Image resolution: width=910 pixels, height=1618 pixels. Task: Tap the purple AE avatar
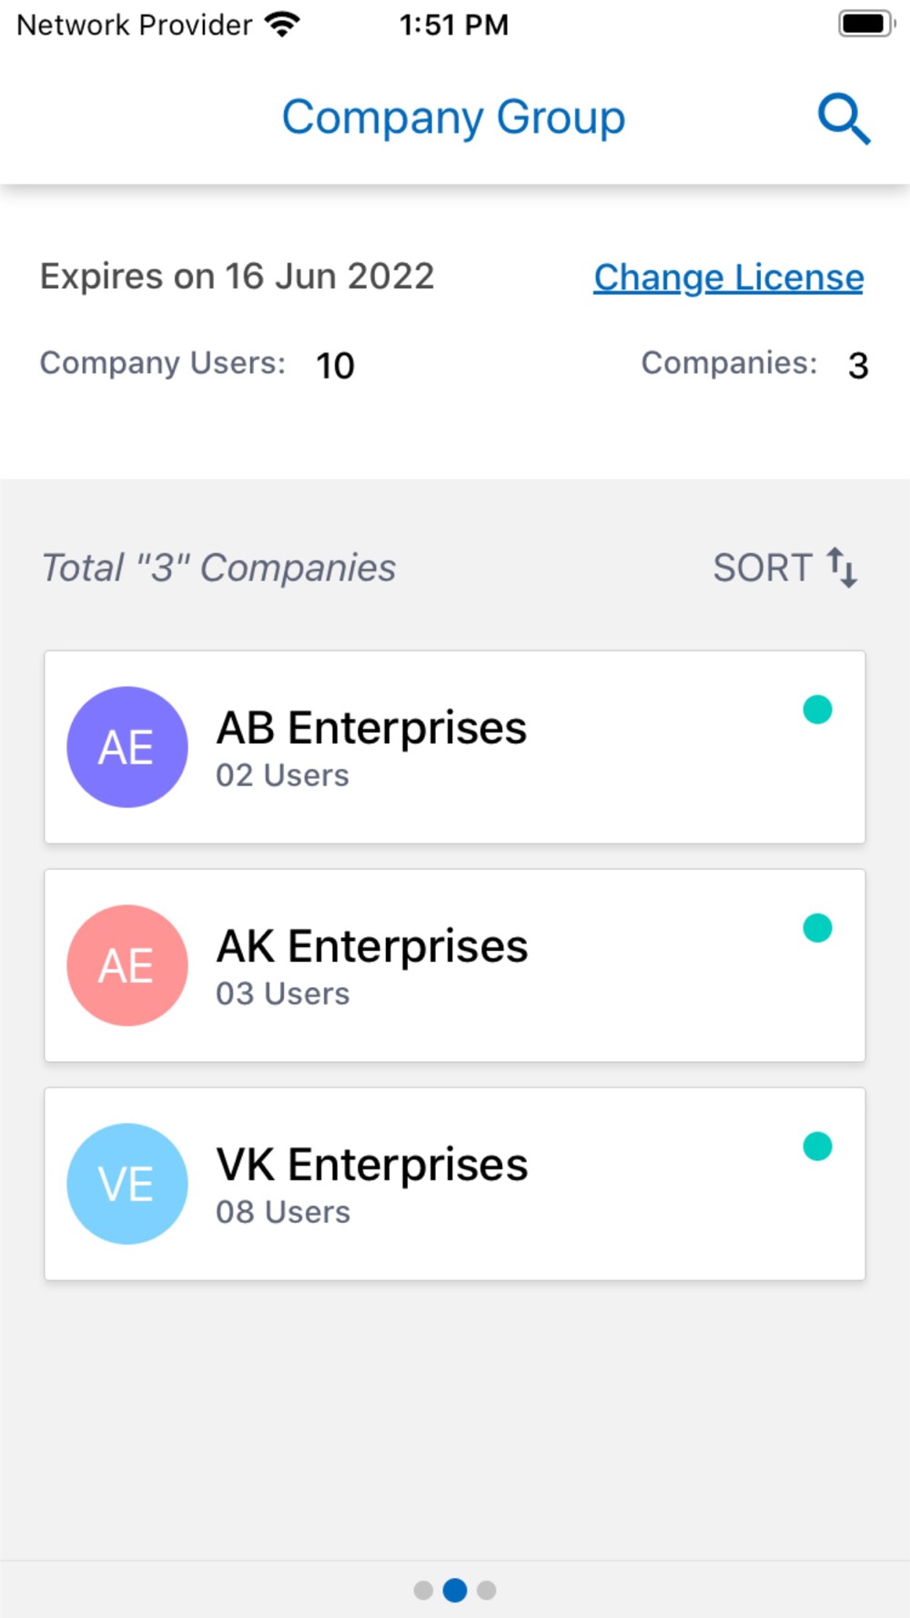click(127, 747)
